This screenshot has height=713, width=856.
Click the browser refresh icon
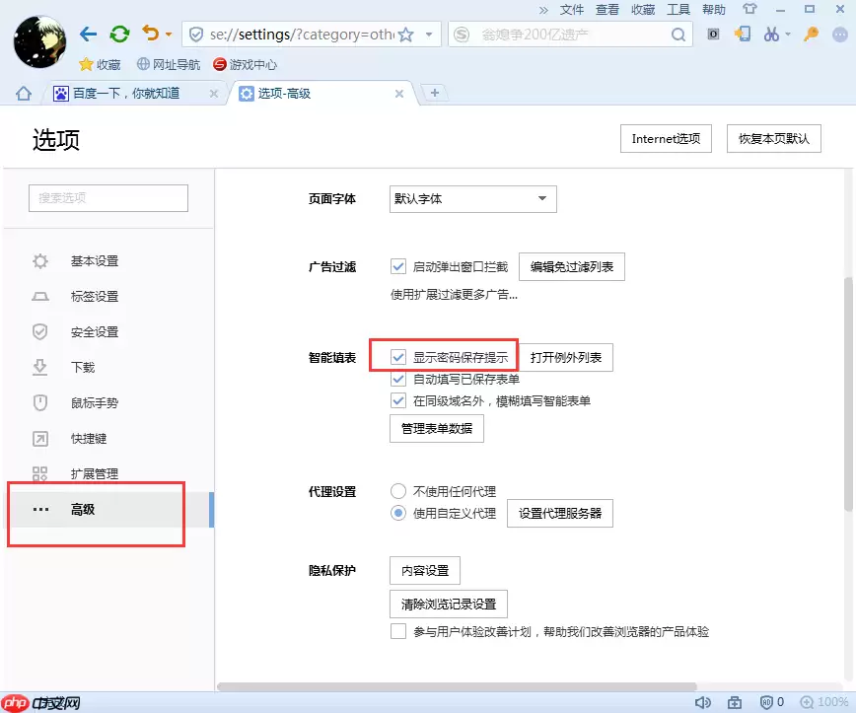point(119,33)
